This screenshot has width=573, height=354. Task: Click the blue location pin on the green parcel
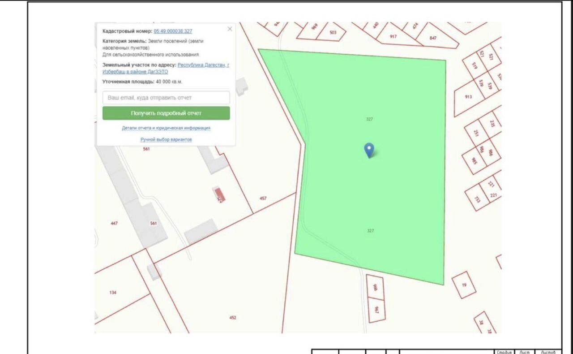point(369,150)
